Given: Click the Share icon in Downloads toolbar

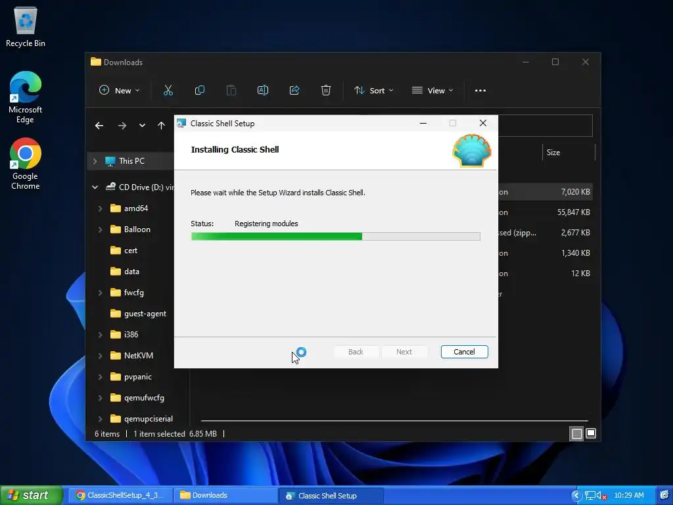Looking at the screenshot, I should coord(294,90).
